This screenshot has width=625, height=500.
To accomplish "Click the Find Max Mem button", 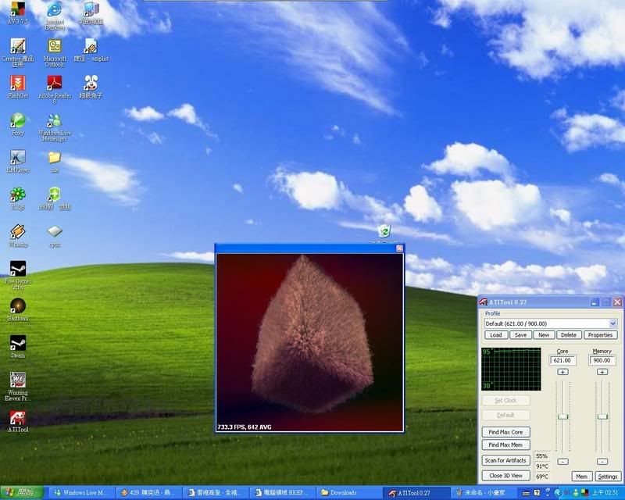I will click(505, 445).
